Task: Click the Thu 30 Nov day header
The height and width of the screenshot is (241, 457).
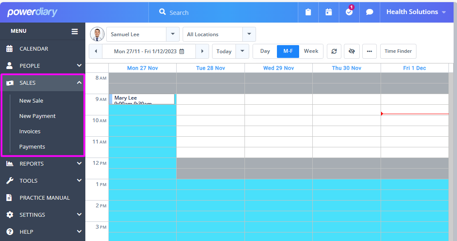Action: (x=346, y=68)
